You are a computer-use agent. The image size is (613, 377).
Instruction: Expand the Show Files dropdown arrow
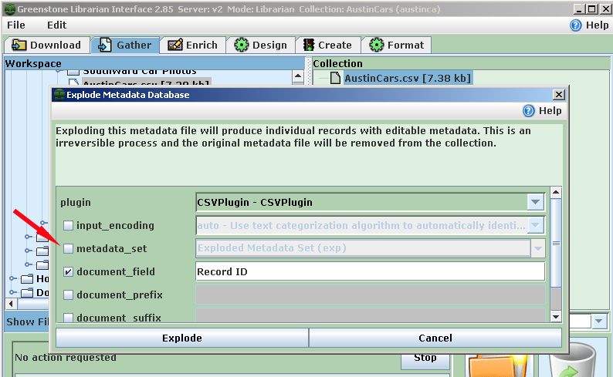[x=599, y=321]
